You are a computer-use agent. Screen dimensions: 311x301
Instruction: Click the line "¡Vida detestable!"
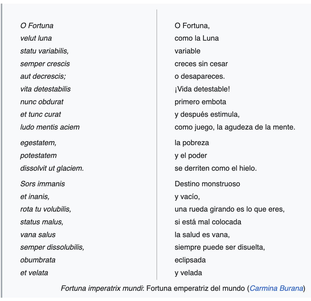[x=202, y=89]
